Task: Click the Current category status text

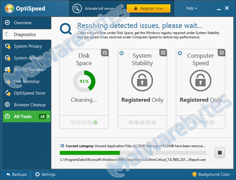Action: [x=135, y=146]
